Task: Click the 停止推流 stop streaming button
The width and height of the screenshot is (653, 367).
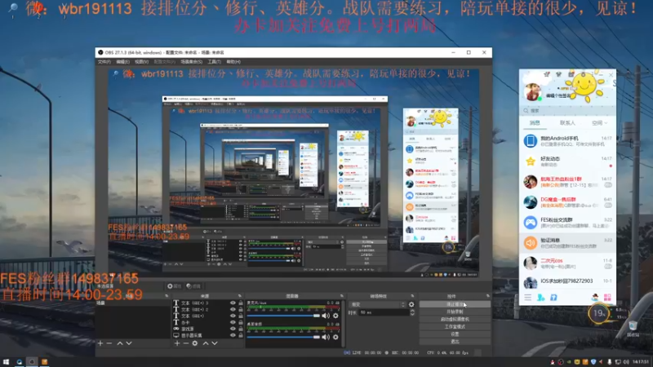Action: click(x=455, y=304)
